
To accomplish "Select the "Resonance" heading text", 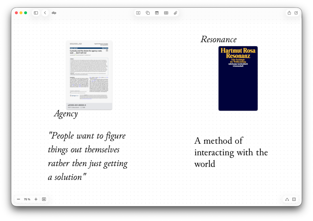I will tap(218, 39).
